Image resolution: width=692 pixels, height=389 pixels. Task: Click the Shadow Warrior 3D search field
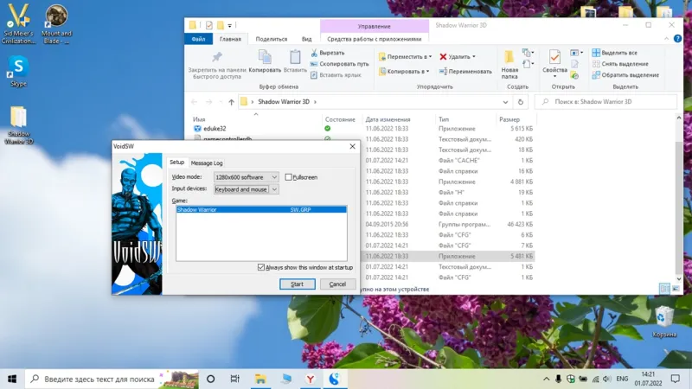point(606,102)
